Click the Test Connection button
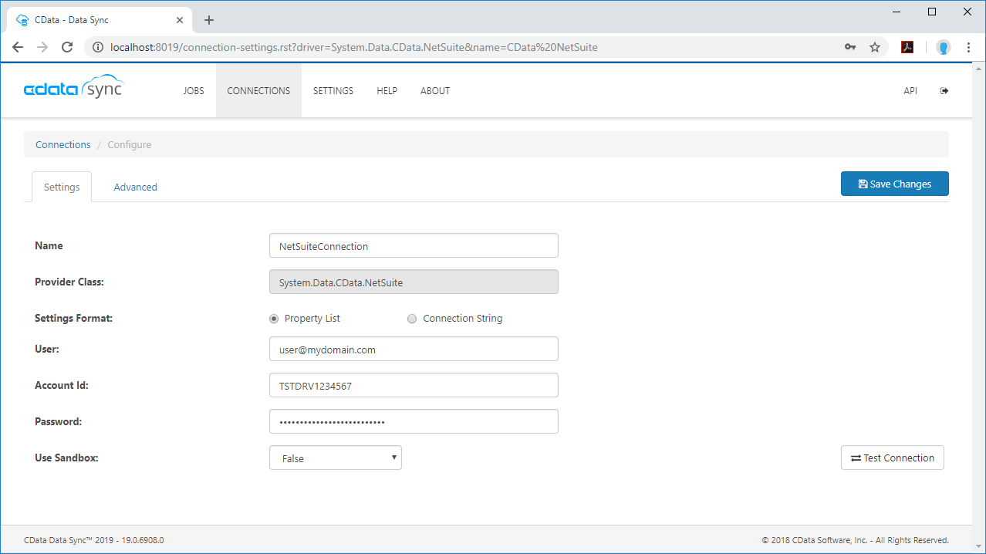The height and width of the screenshot is (554, 986). [x=892, y=458]
